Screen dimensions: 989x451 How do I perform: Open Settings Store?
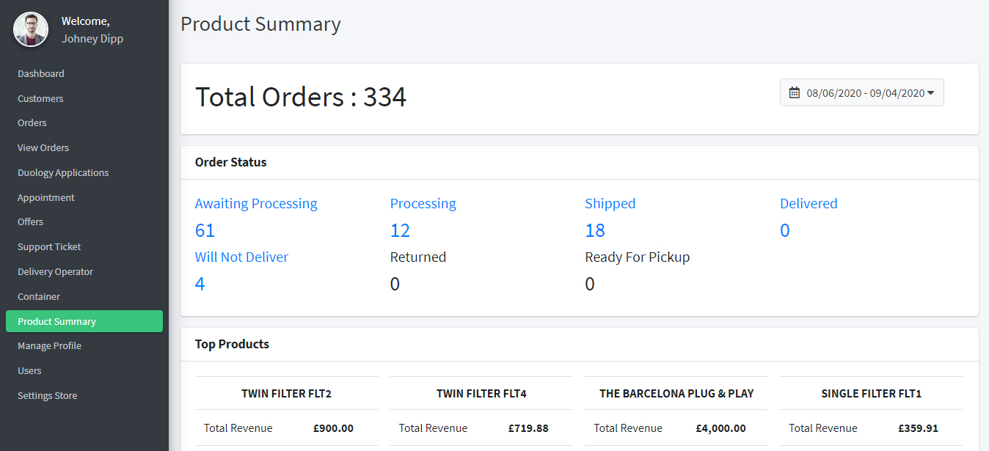pos(48,396)
